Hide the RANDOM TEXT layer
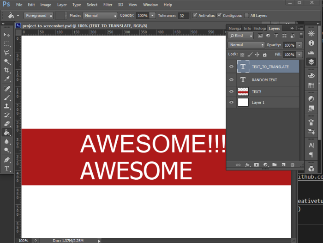Viewport: 323px width, 243px height. click(x=231, y=79)
